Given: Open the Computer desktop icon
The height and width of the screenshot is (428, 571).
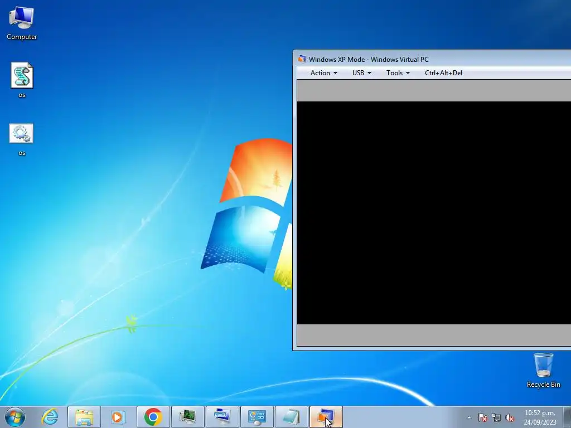Looking at the screenshot, I should pyautogui.click(x=22, y=23).
